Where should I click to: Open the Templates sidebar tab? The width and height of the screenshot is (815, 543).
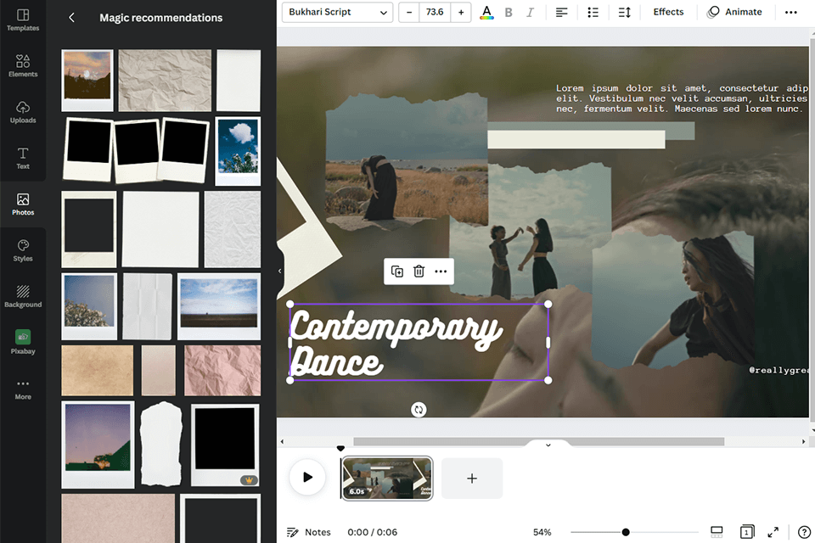[23, 20]
